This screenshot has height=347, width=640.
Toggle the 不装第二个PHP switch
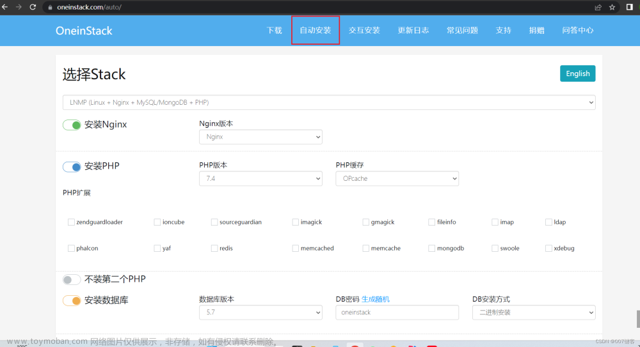coord(72,279)
